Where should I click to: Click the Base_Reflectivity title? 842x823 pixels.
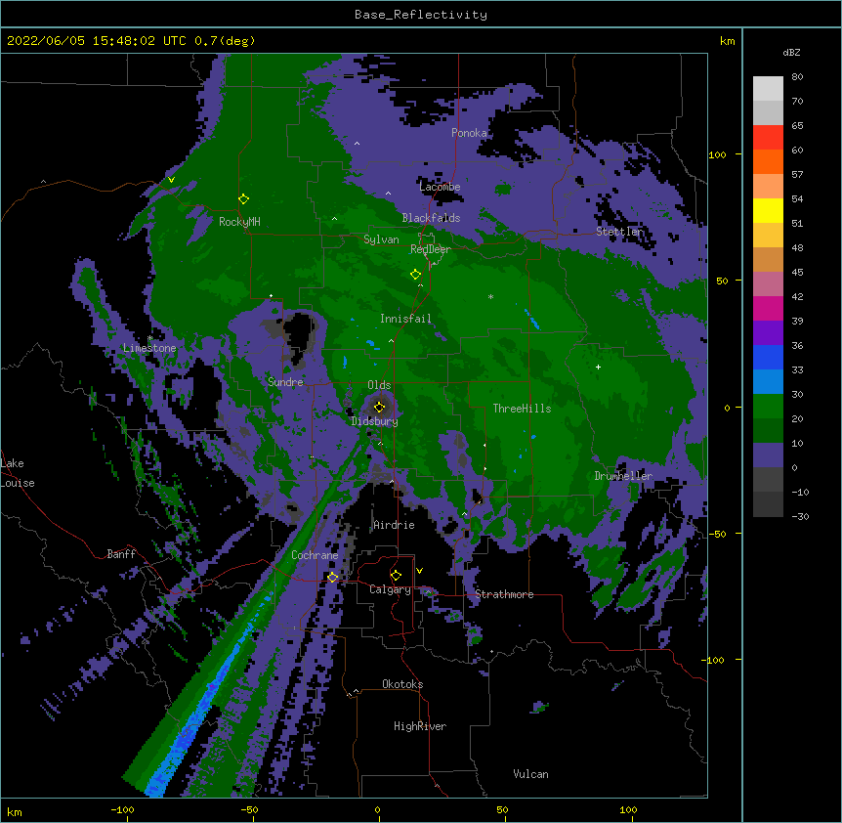pos(421,15)
